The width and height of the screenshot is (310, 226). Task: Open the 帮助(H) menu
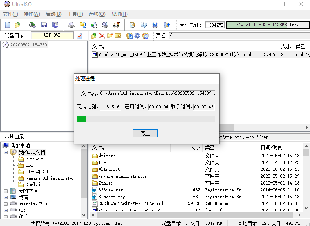[x=119, y=14]
